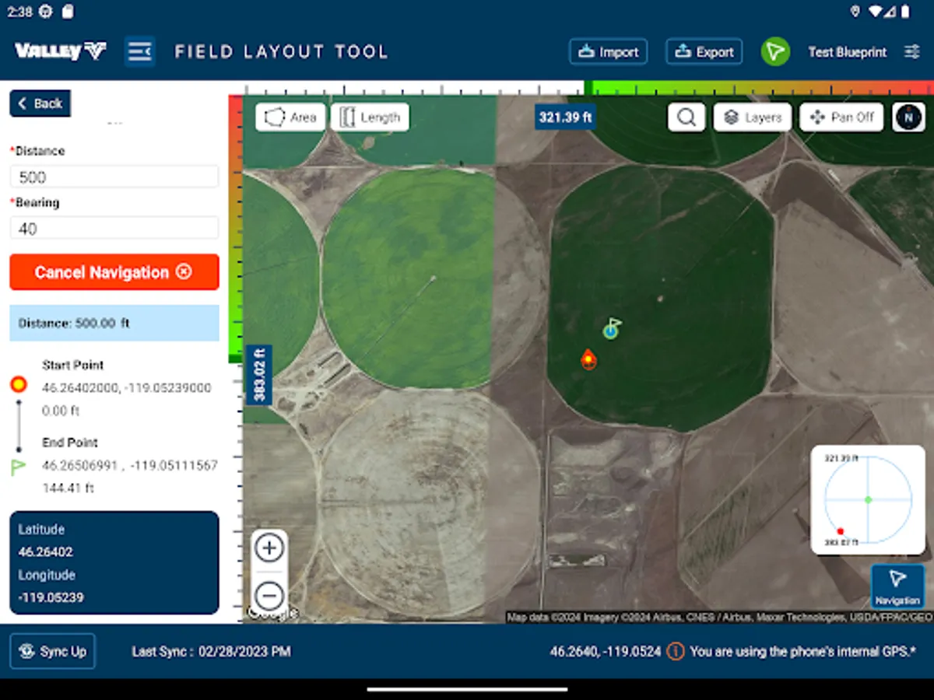Click Sync Up to synchronize data

point(52,651)
